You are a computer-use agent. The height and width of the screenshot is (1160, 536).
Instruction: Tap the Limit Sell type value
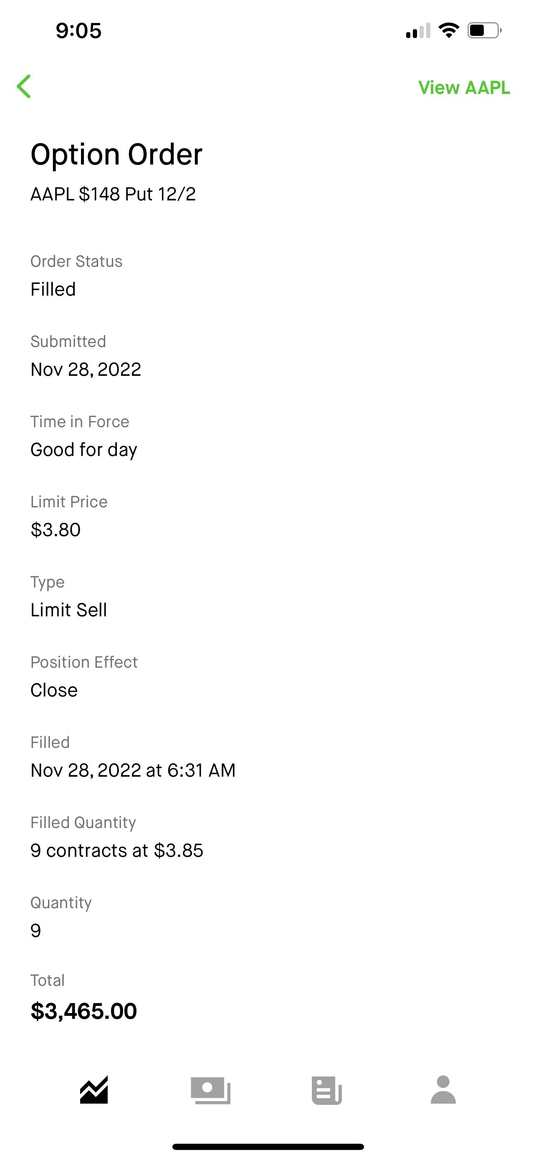click(68, 610)
